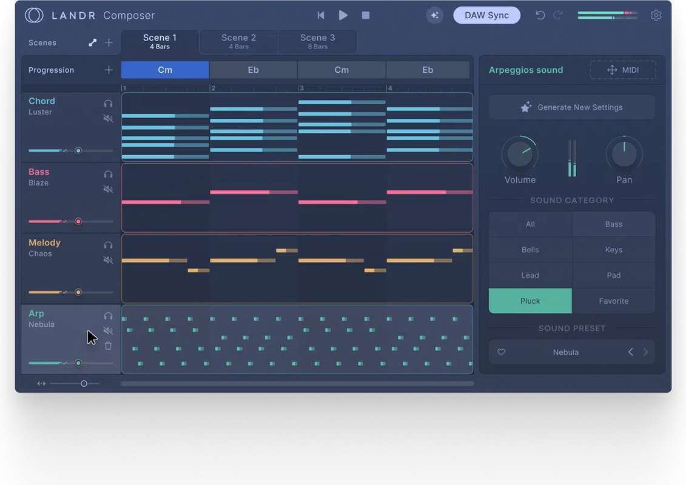
Task: Click the undo arrow icon
Action: click(540, 15)
